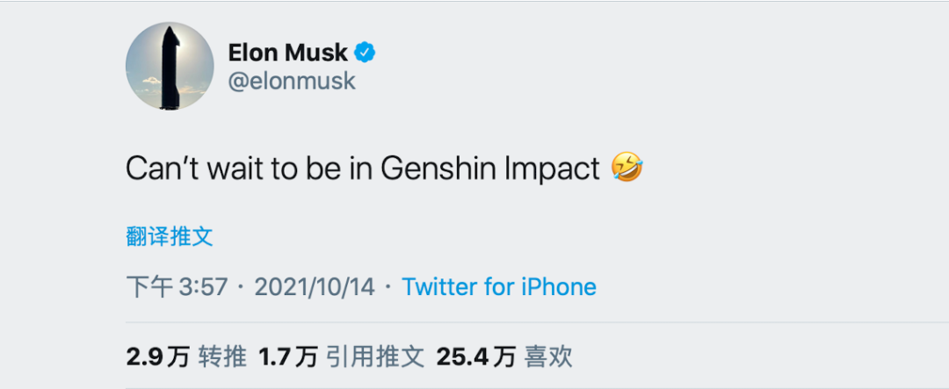Click the words "Genshin Impact" in tweet
This screenshot has height=389, width=949.
[490, 168]
